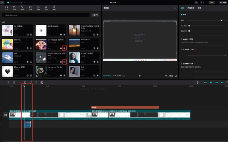Viewport: 228px width, 142px height.
Task: Preview the 'Everywhere We Go' album thumbnail
Action: tap(41, 71)
